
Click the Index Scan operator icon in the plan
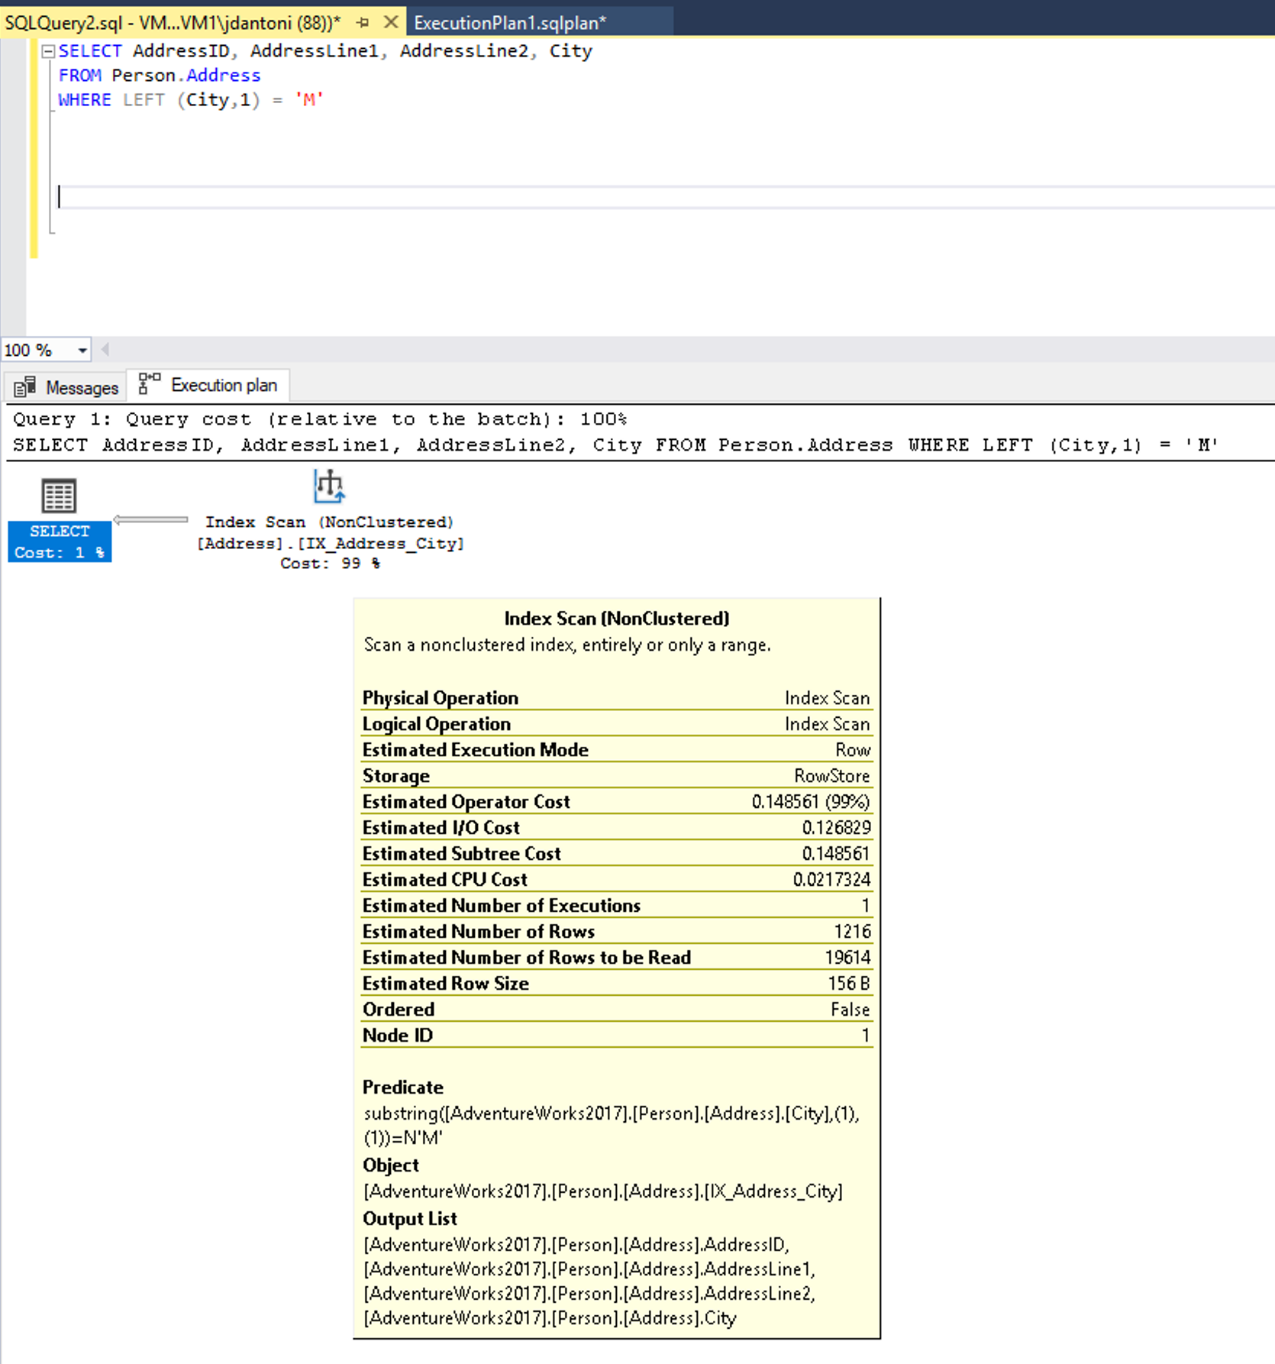[x=328, y=486]
